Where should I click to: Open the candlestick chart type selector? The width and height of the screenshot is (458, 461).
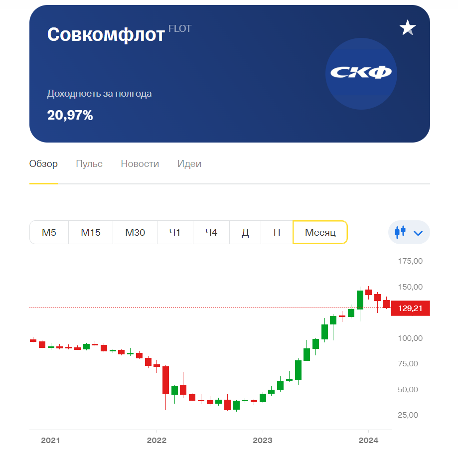pyautogui.click(x=409, y=232)
